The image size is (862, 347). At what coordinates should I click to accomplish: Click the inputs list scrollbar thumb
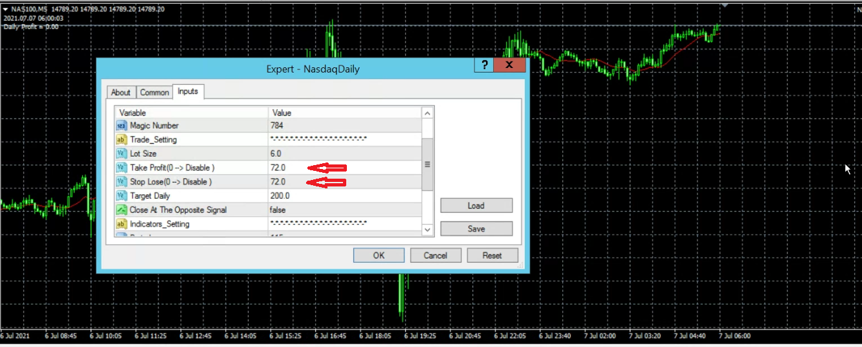click(x=428, y=164)
